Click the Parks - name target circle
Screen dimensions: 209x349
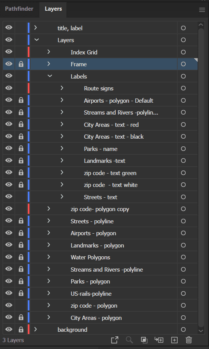(183, 149)
